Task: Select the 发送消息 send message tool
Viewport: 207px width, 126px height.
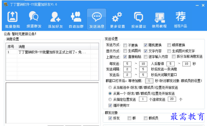Action: point(97,19)
